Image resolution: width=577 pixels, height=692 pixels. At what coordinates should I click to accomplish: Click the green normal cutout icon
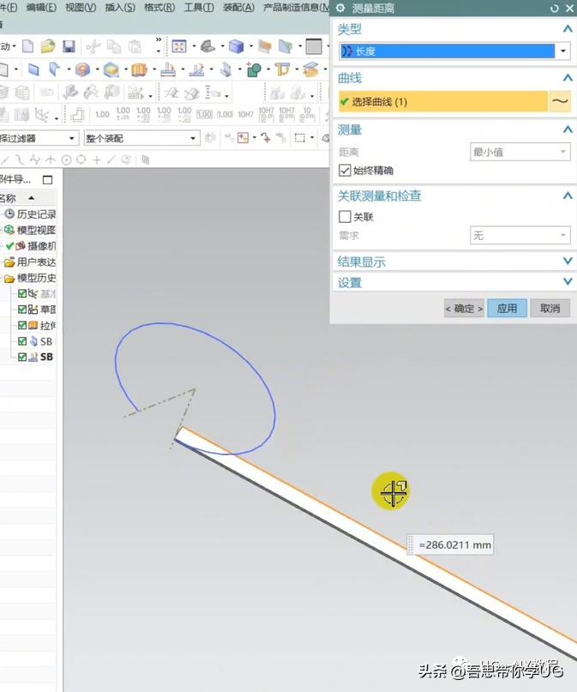pos(254,69)
